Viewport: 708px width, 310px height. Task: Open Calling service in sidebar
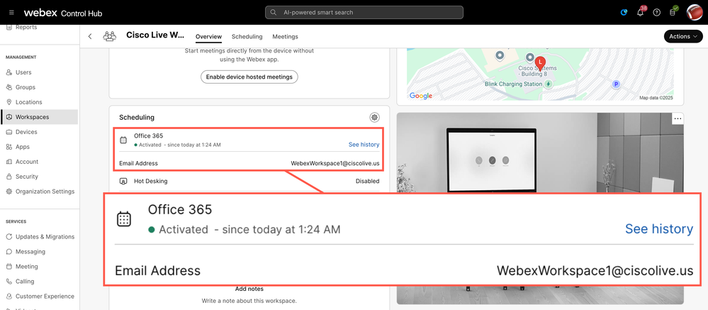[25, 282]
